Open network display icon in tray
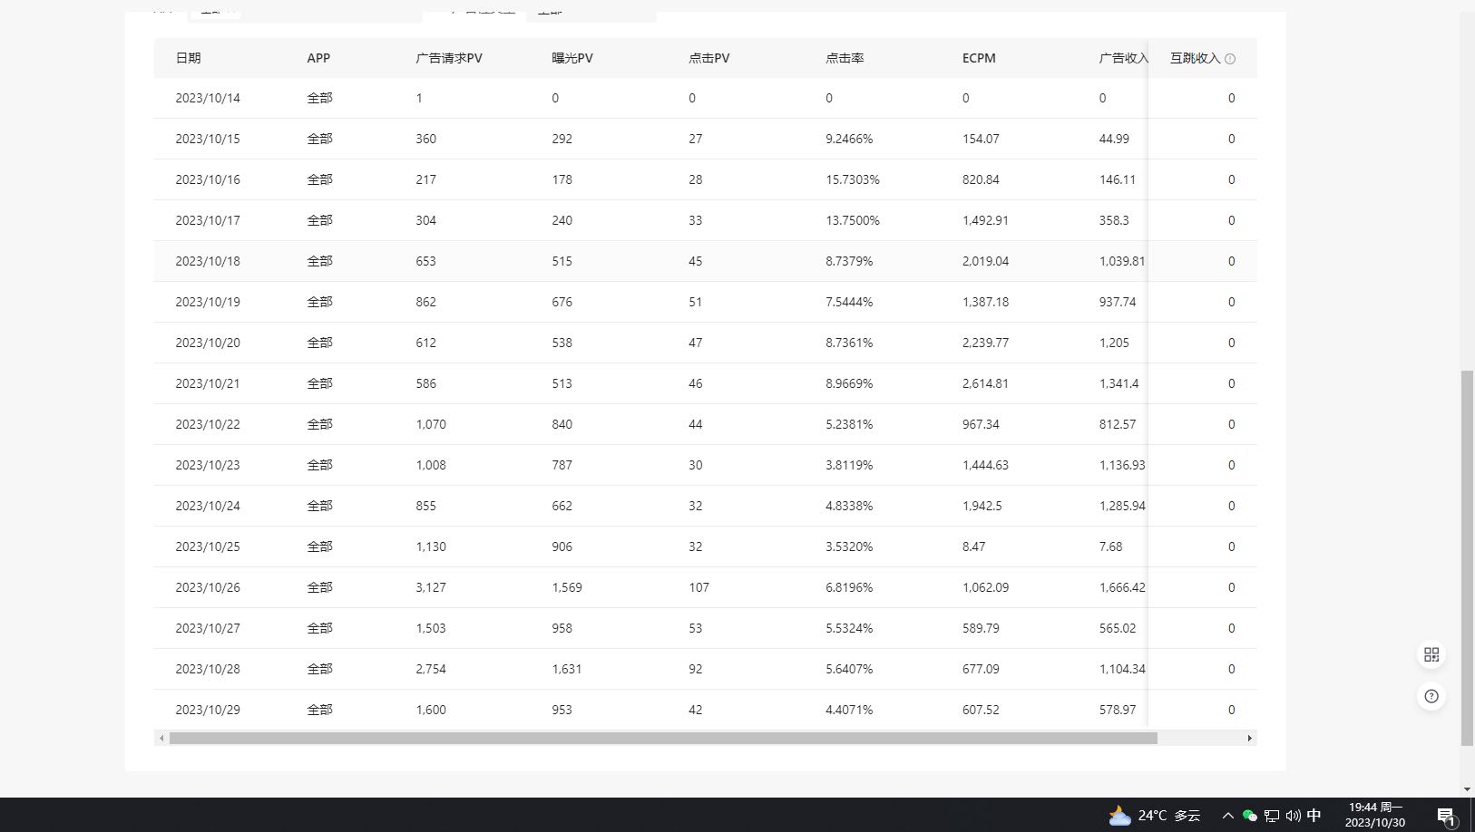 [1272, 816]
